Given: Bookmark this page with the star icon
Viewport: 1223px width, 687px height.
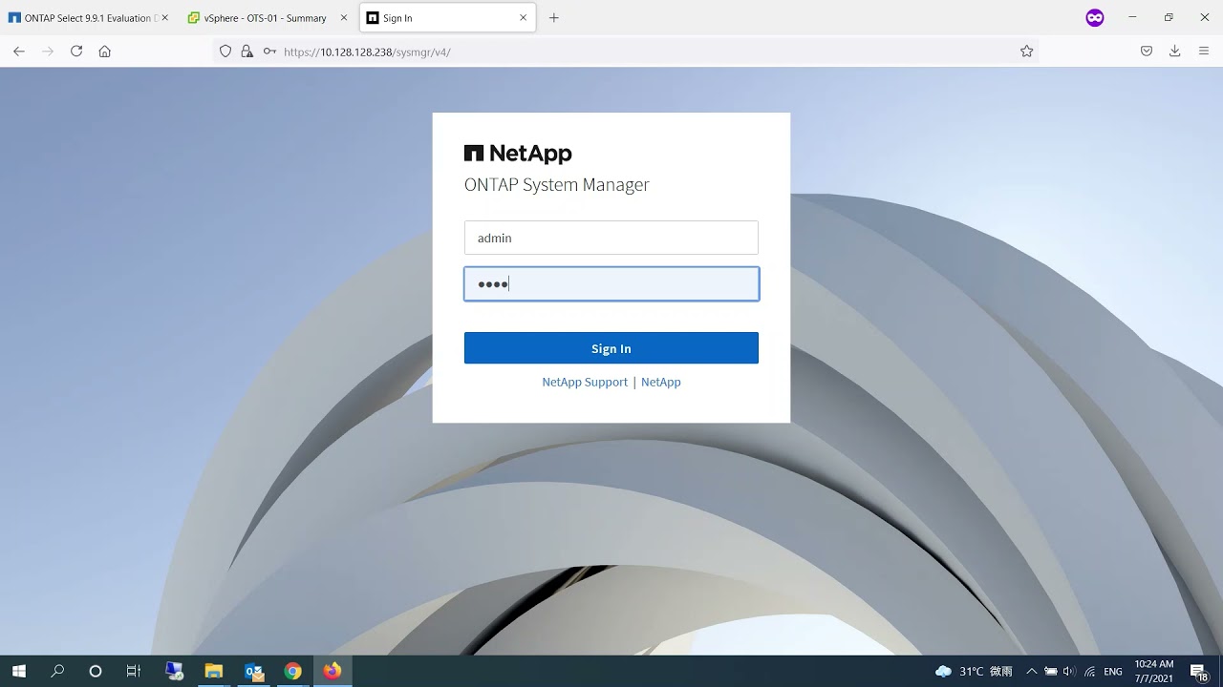Looking at the screenshot, I should 1026,52.
